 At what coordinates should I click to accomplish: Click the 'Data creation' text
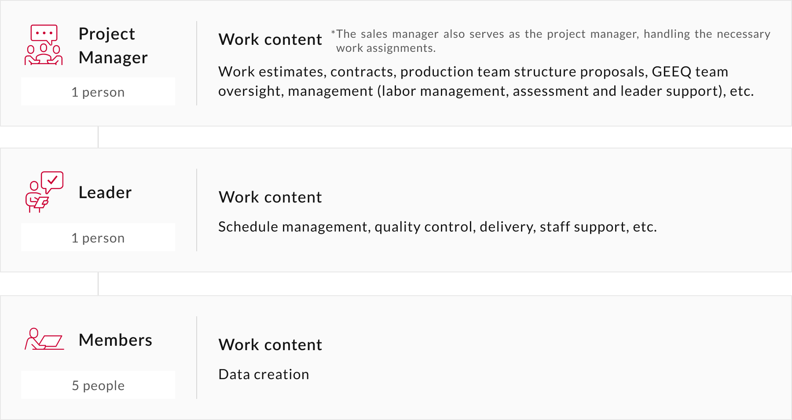point(264,374)
